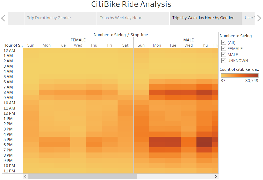
Task: Click the blank tab before Trip Duration
Action: (16, 18)
